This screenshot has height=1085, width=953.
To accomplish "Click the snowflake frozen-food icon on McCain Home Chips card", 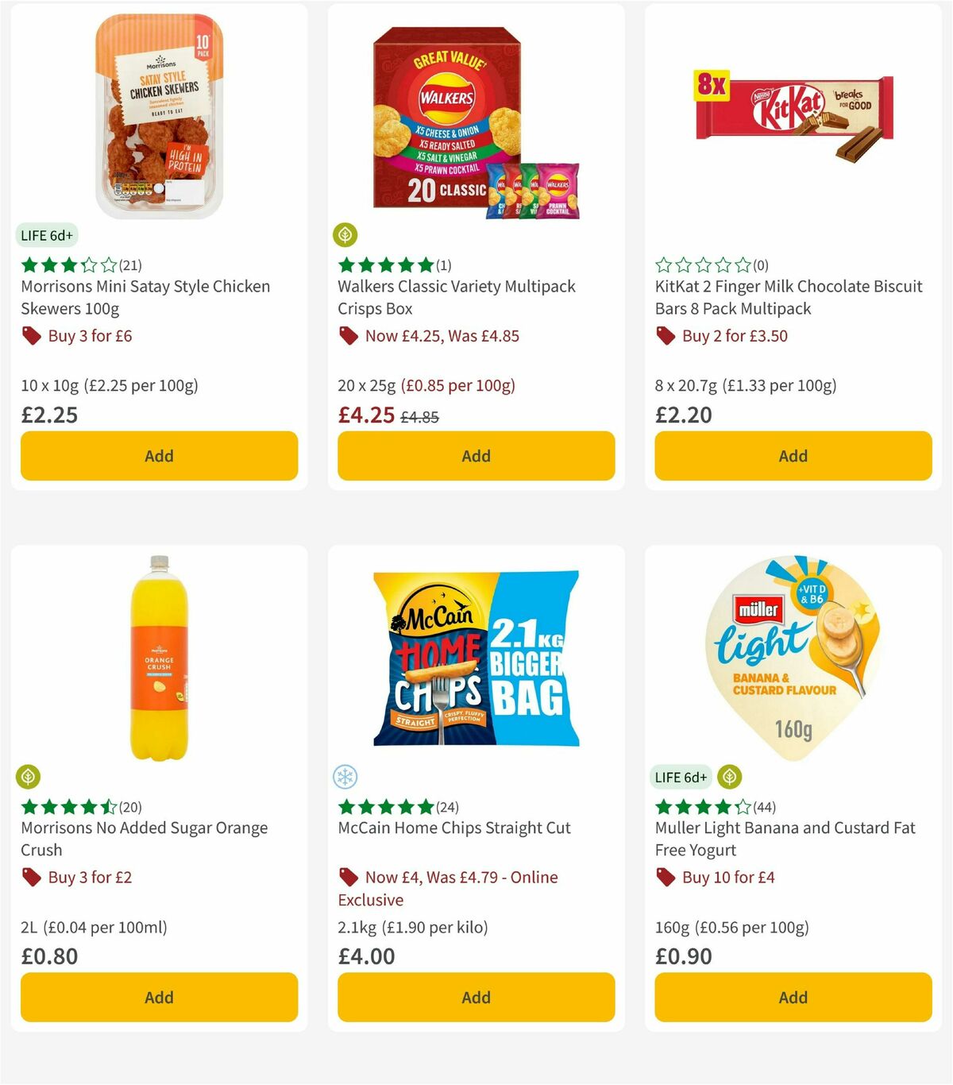I will [345, 777].
